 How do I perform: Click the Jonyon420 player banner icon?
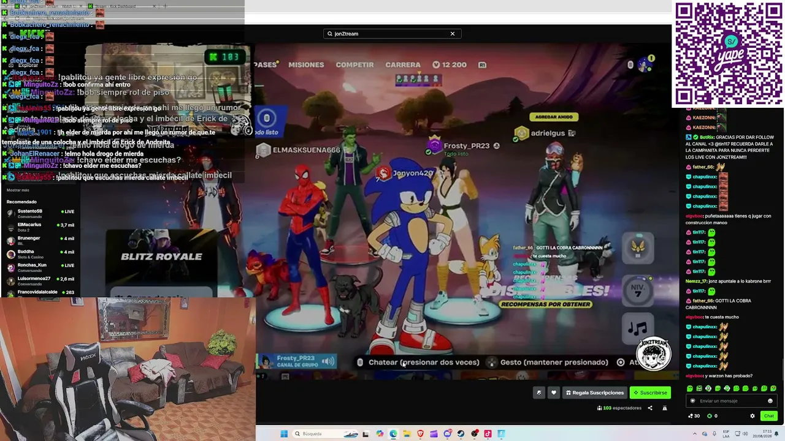click(x=383, y=173)
